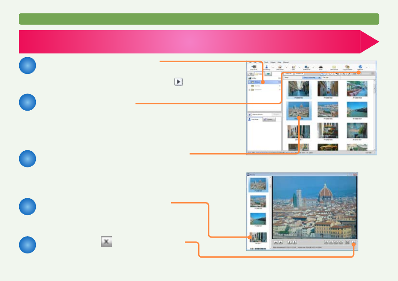Viewport: 398px width, 281px height.
Task: Sort by the Name column header
Action: click(293, 78)
